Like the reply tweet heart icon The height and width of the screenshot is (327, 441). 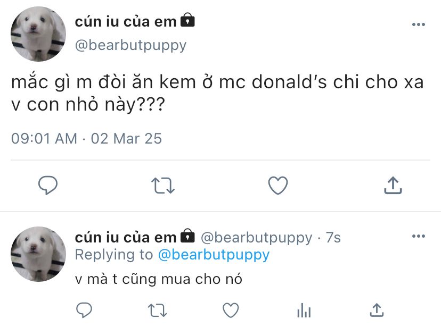pos(231,310)
